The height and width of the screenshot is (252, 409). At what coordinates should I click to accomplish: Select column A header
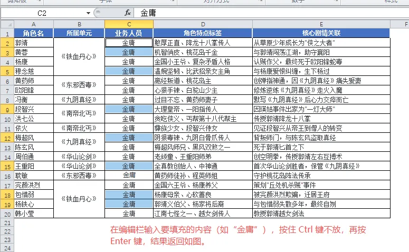34,24
